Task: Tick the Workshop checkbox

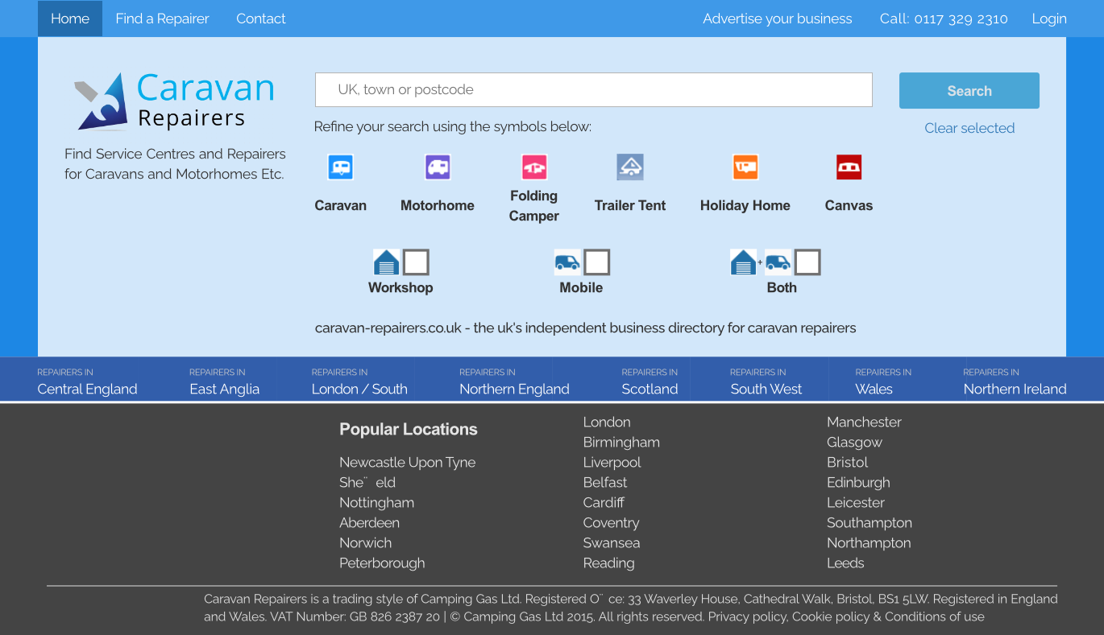Action: (416, 262)
